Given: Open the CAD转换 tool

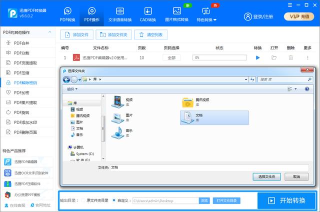Looking at the screenshot, I should pos(147,14).
